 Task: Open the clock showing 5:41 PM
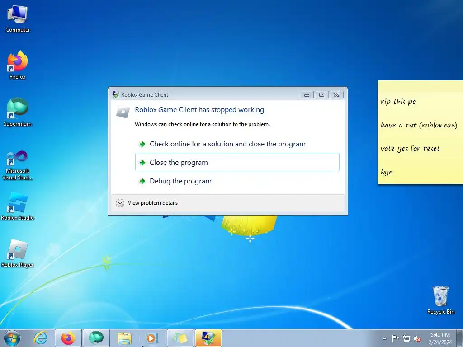pos(440,338)
